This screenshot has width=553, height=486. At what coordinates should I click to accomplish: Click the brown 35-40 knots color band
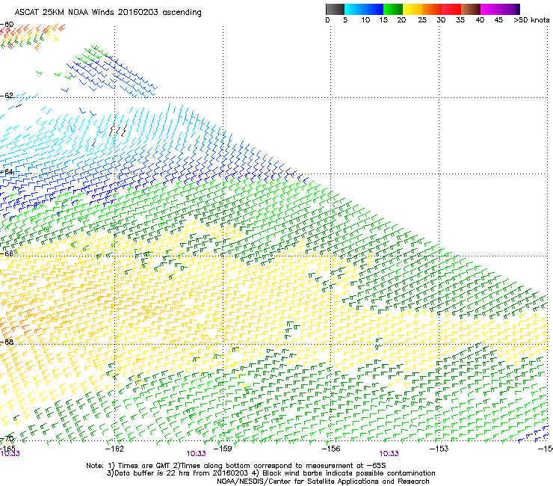pyautogui.click(x=471, y=9)
